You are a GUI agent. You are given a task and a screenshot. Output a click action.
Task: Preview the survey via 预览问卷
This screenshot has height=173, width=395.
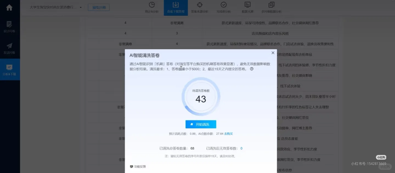pos(99,7)
